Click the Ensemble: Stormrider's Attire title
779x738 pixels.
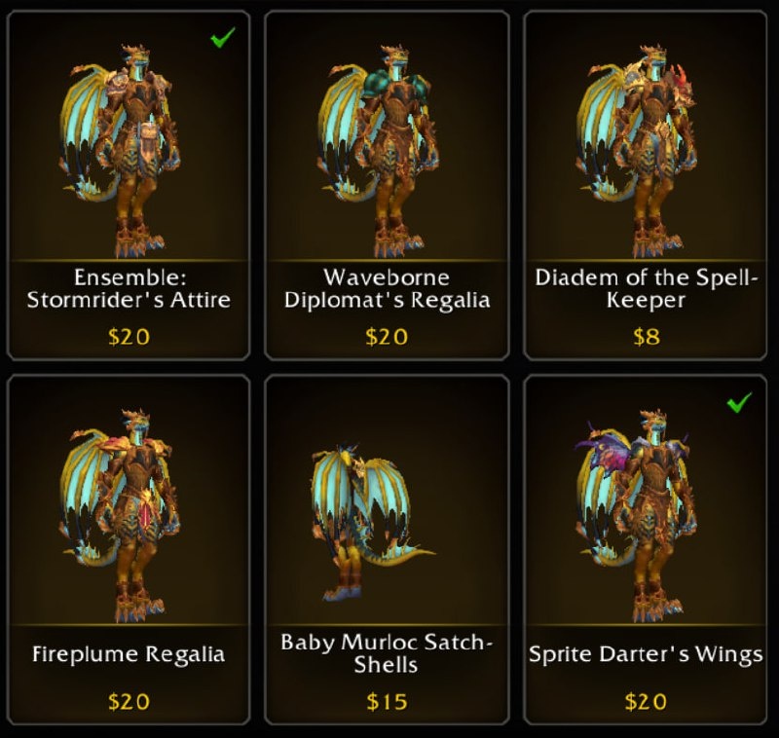(x=130, y=288)
